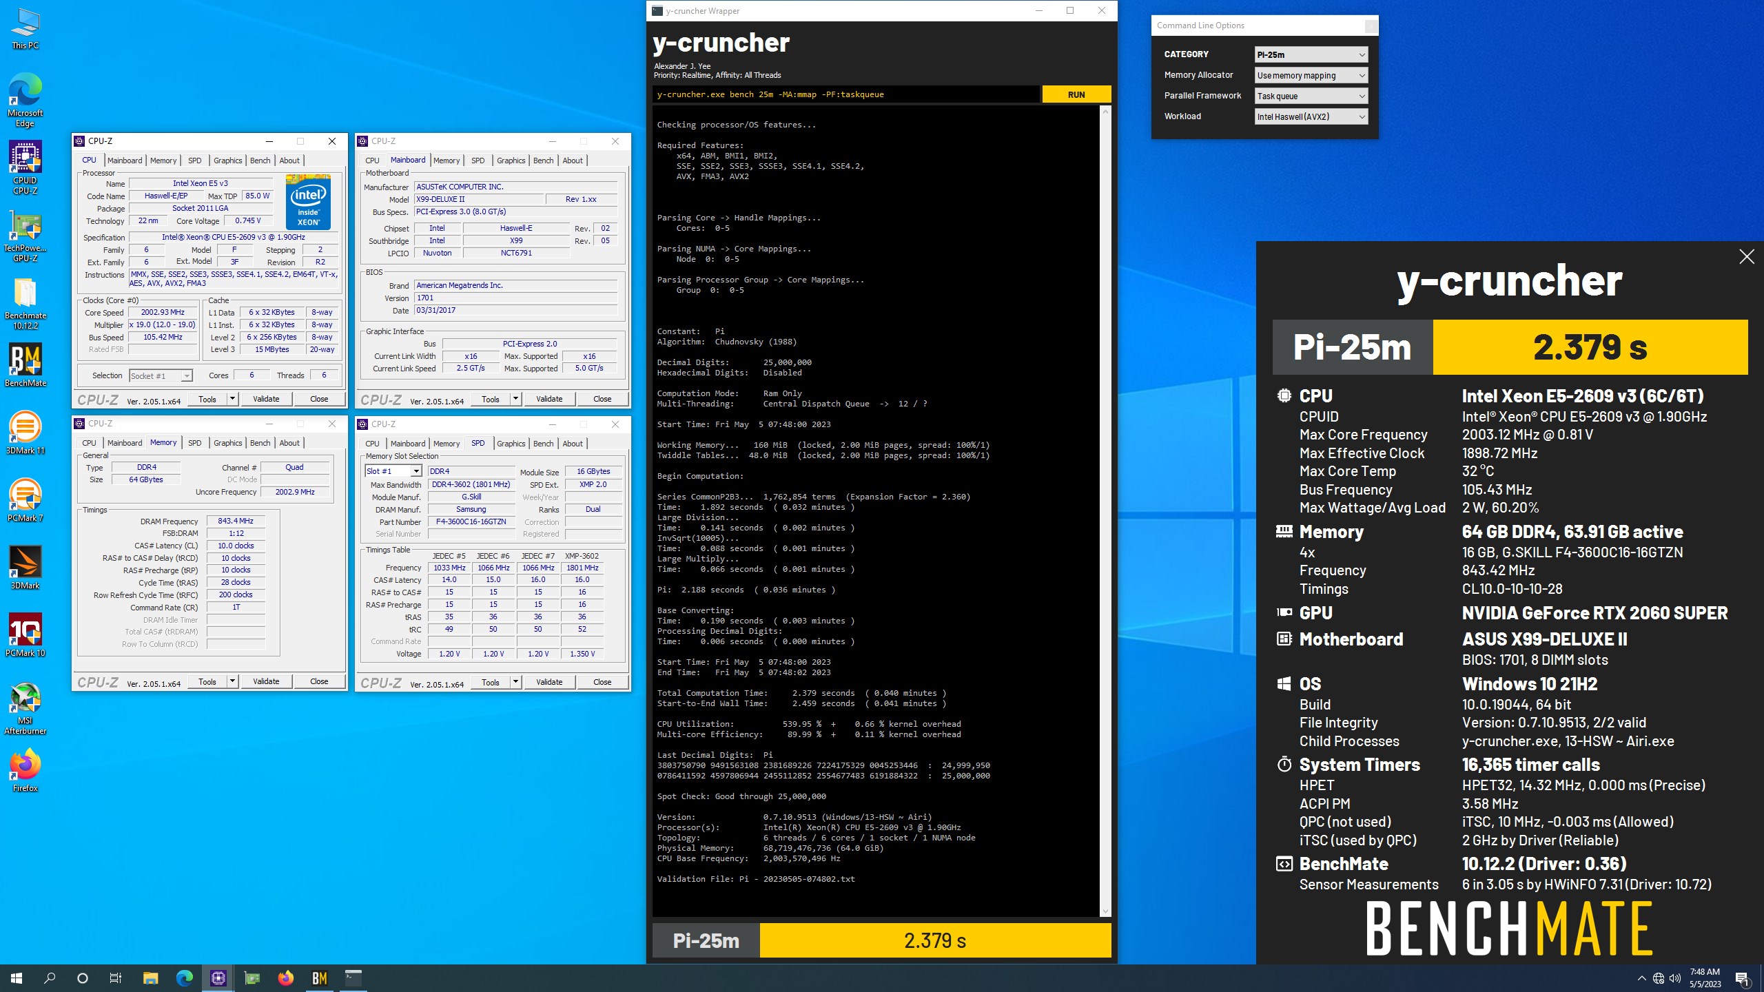Open This PC desktop icon
This screenshot has width=1764, height=992.
(x=25, y=29)
